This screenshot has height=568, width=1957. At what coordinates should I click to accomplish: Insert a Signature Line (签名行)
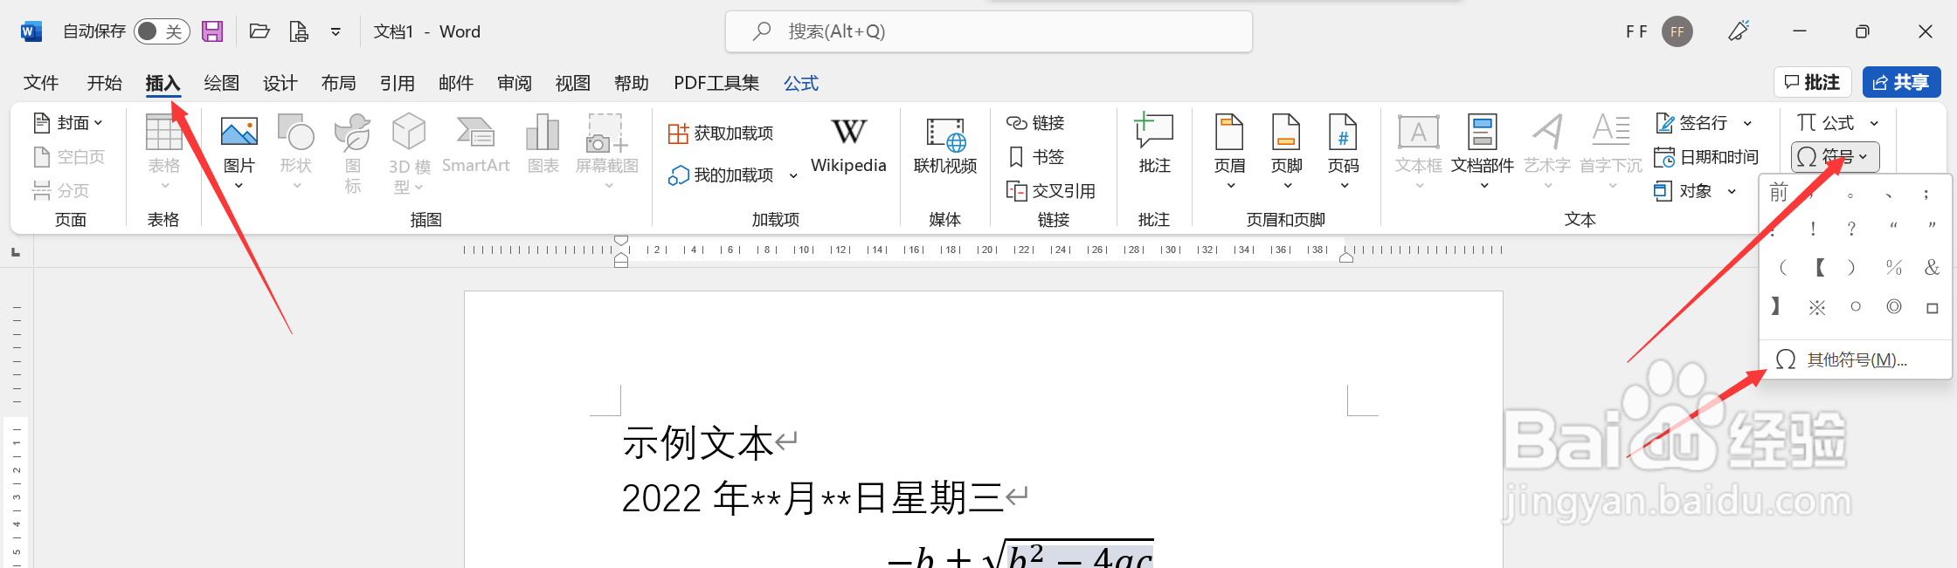1691,123
